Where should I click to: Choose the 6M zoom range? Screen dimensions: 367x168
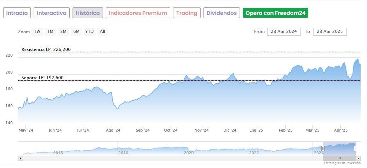[x=76, y=31]
